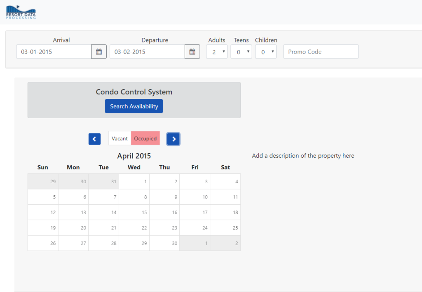Open the Adults count dropdown

pyautogui.click(x=217, y=51)
